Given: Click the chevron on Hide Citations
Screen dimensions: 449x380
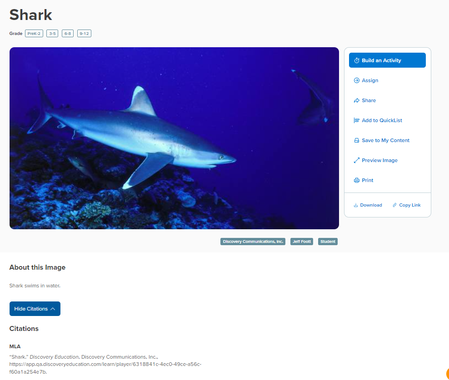Looking at the screenshot, I should click(53, 309).
